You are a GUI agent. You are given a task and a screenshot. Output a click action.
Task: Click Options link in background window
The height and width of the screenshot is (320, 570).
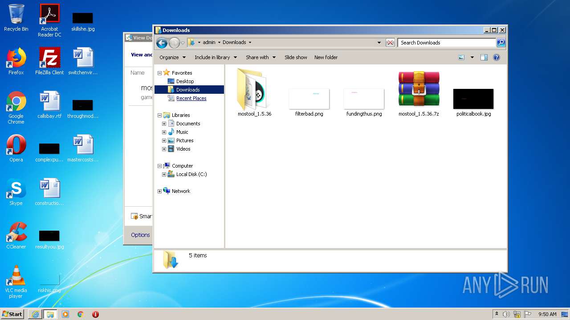pos(140,235)
